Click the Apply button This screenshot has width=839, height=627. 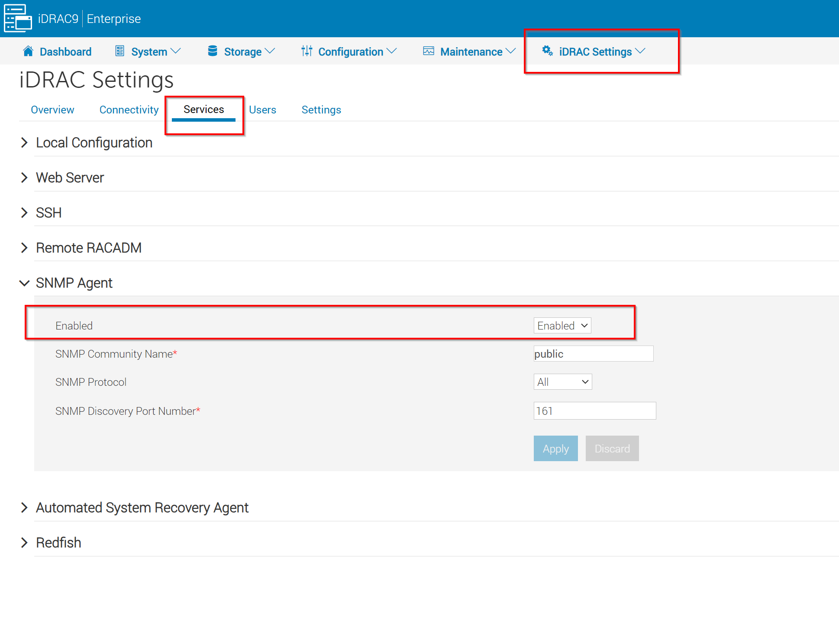[555, 449]
